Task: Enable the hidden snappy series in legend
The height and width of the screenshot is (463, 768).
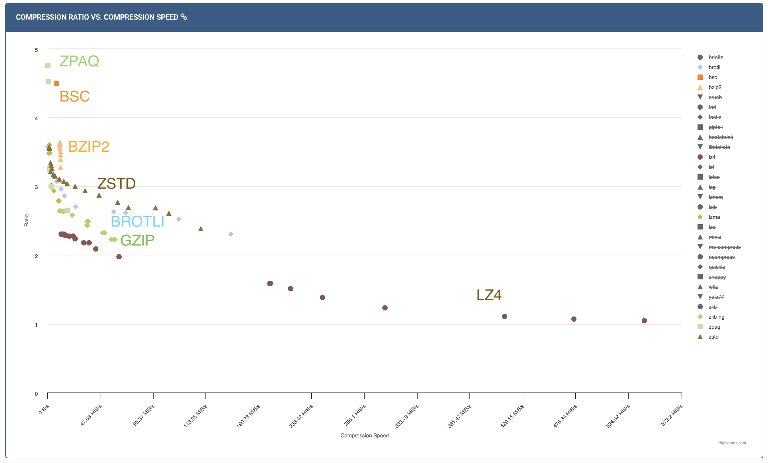Action: click(x=717, y=277)
